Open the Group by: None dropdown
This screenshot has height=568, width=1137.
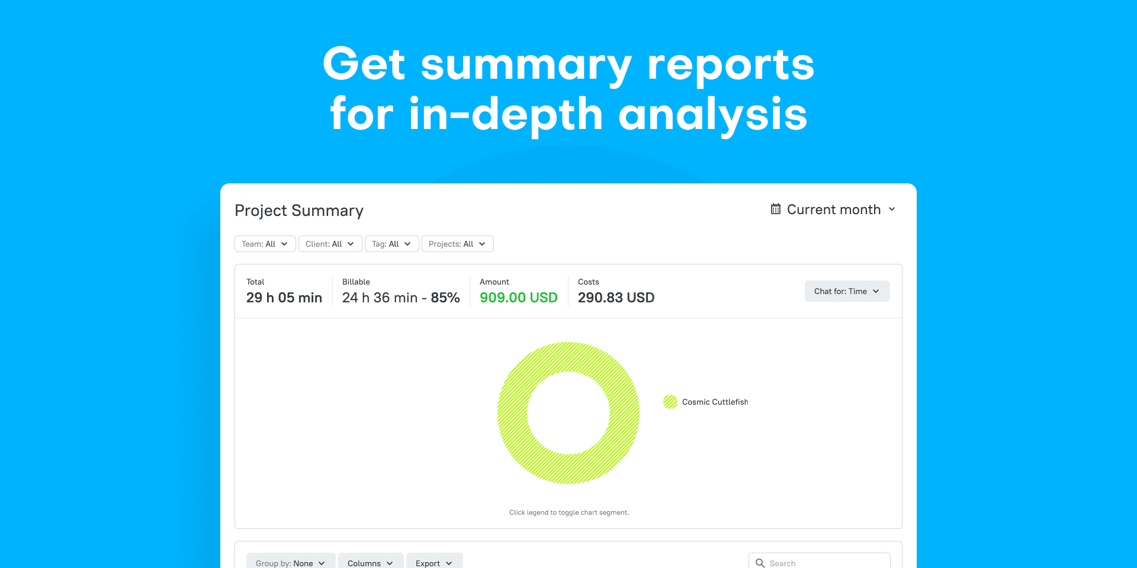(291, 561)
